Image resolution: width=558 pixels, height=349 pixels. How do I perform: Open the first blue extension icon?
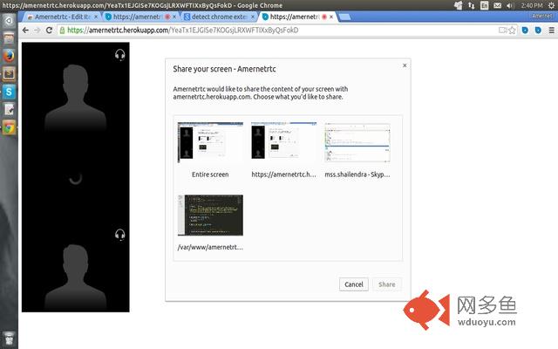pyautogui.click(x=525, y=31)
